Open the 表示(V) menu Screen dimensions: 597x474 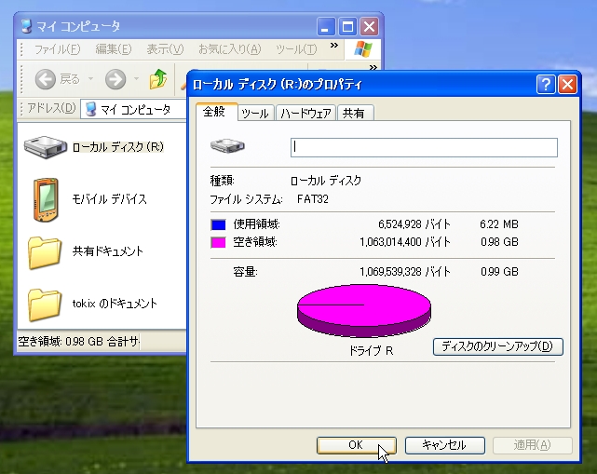pos(165,49)
